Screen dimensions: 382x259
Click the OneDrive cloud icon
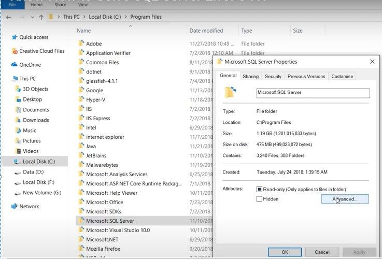click(15, 65)
